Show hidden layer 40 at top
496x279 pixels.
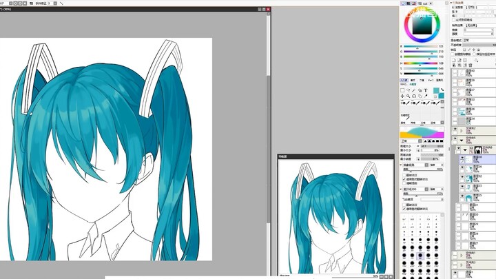click(455, 72)
